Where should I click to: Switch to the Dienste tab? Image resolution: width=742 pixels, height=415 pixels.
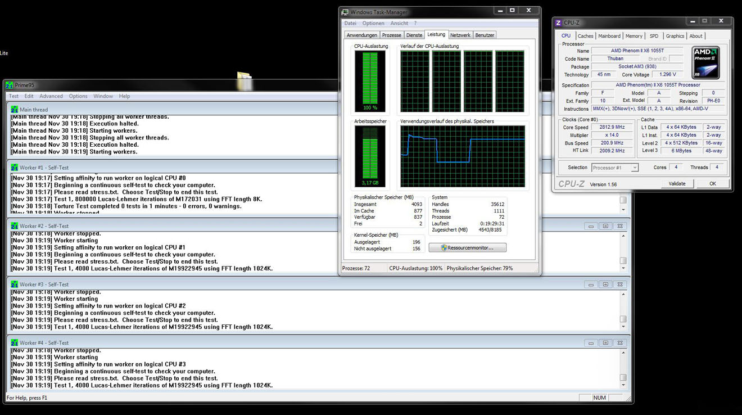tap(414, 35)
